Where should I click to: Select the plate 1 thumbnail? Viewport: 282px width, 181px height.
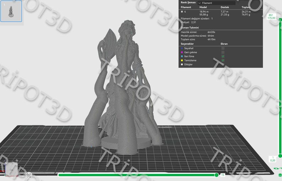coord(11,11)
